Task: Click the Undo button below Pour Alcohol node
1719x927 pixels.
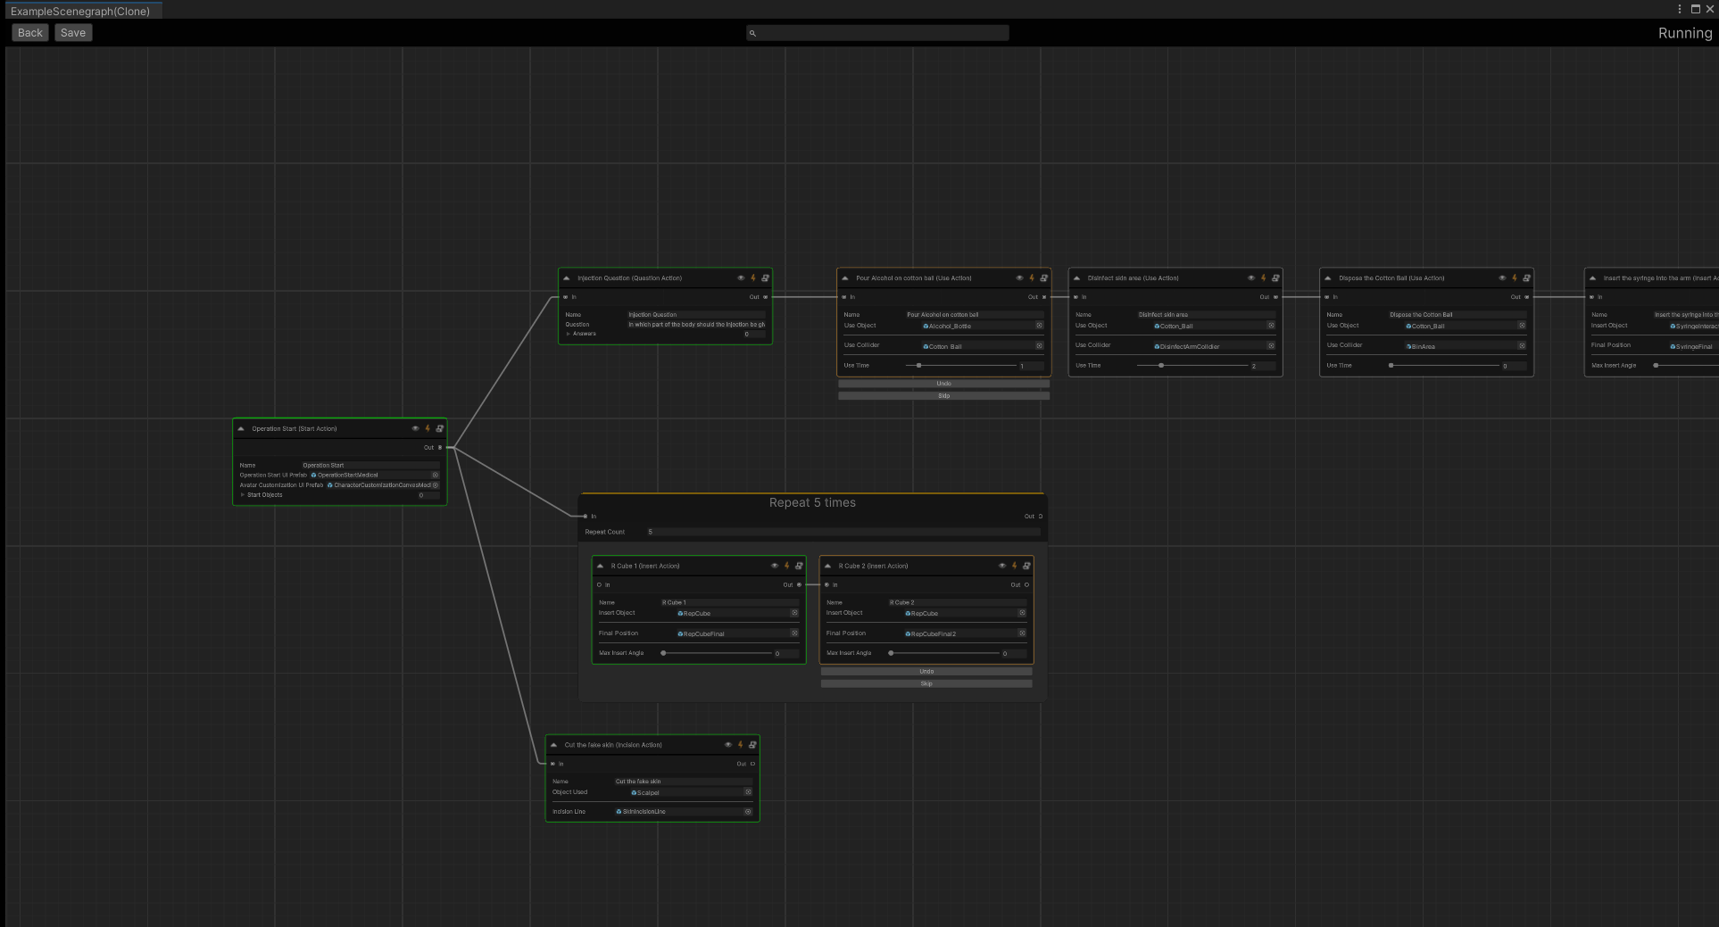Action: pos(943,384)
